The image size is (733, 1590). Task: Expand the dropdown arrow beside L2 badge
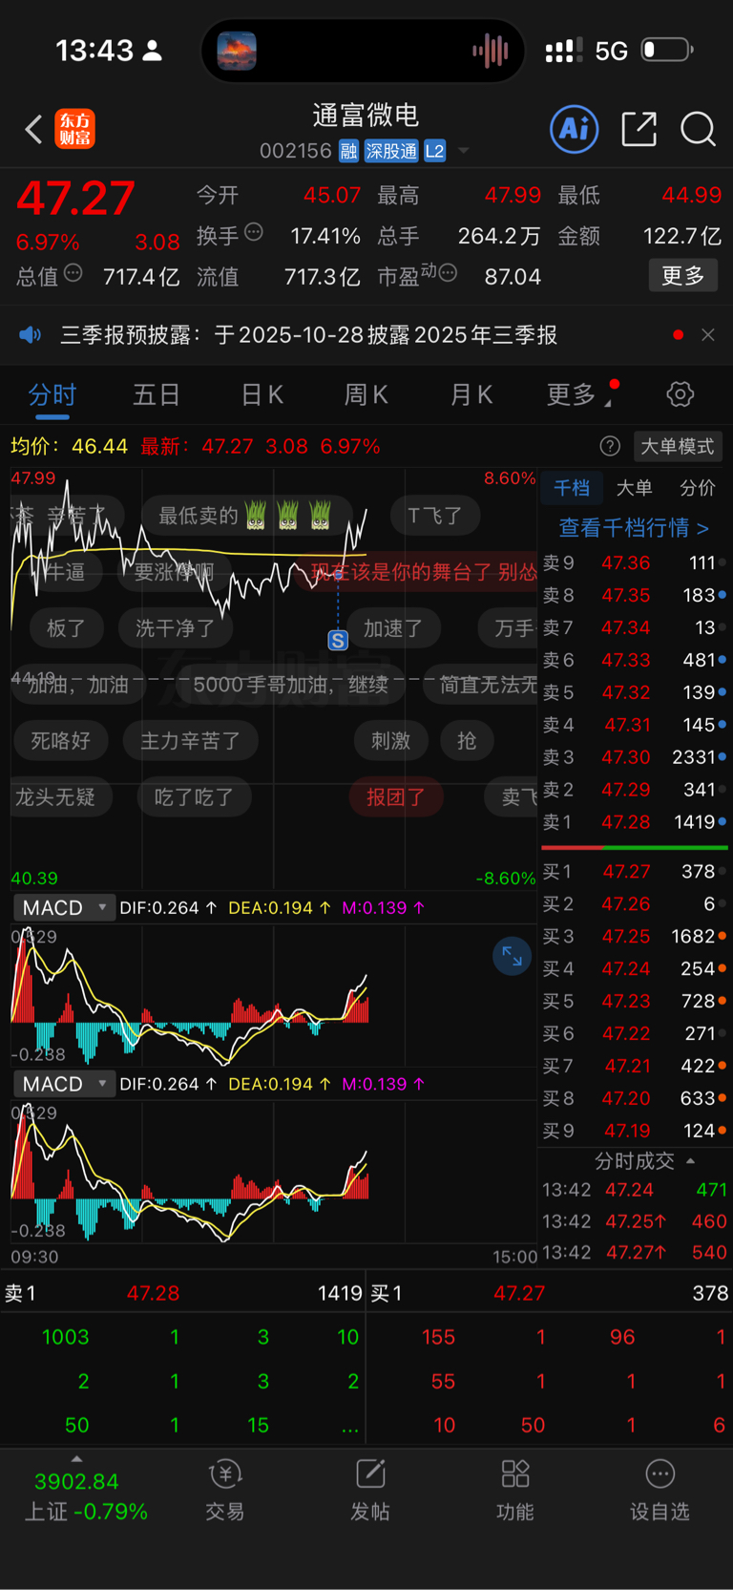coord(464,151)
